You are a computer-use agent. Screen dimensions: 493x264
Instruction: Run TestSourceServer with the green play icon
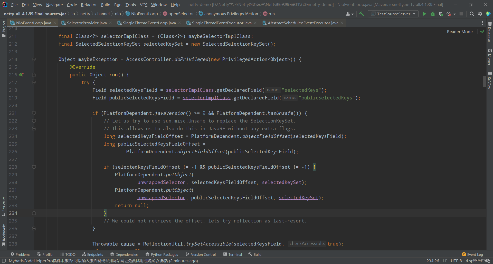point(424,14)
